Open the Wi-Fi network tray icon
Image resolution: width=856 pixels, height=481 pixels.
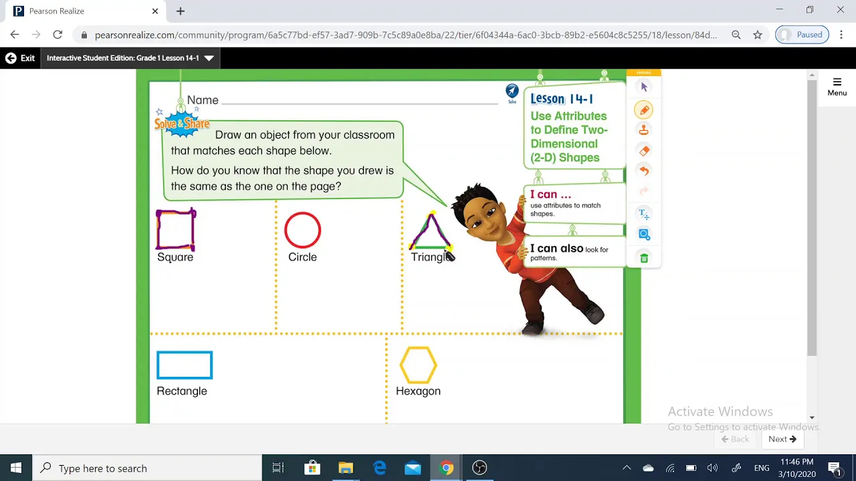pos(670,468)
